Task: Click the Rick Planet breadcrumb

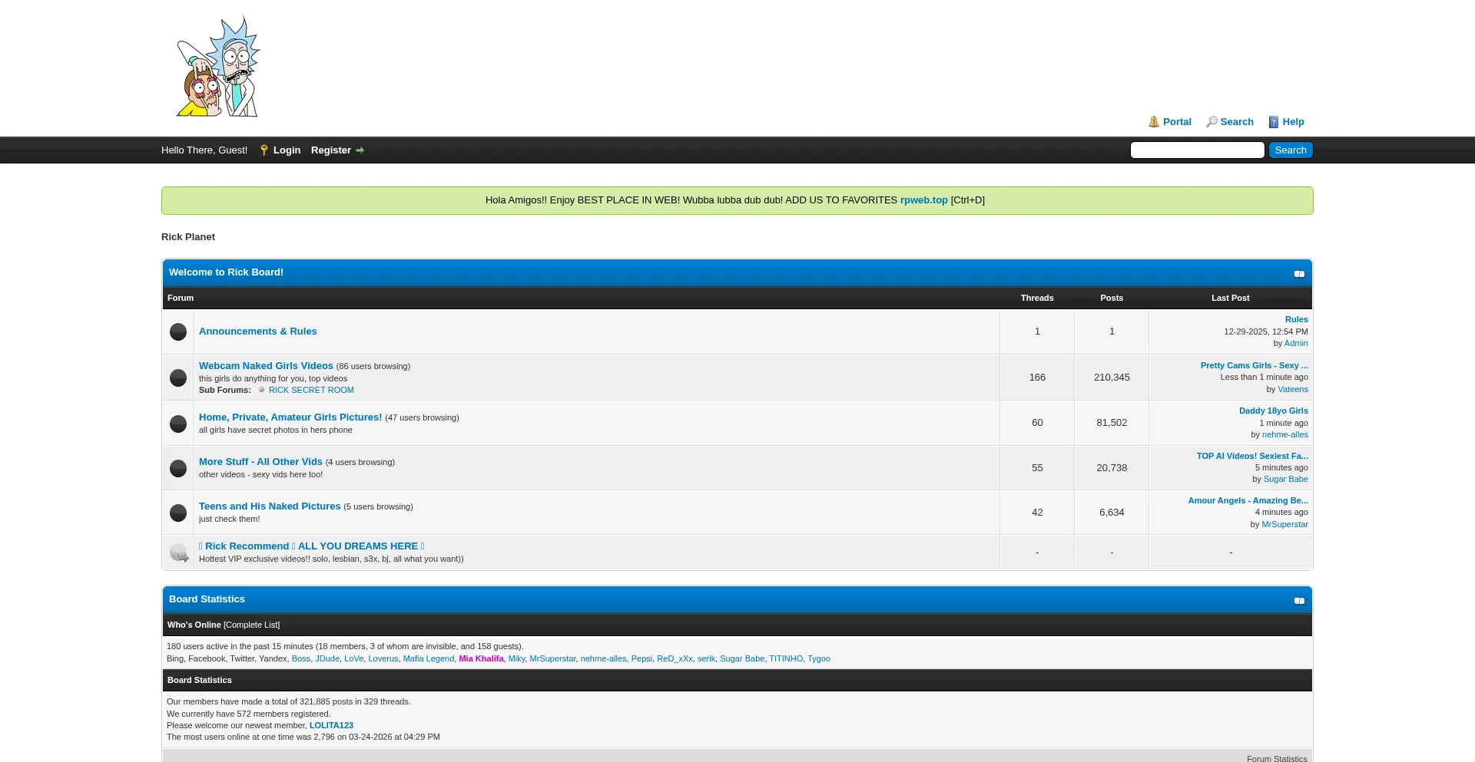Action: (x=188, y=237)
